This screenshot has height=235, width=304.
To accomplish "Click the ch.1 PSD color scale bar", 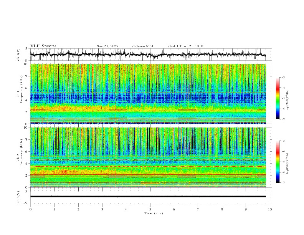I will click(x=278, y=98).
